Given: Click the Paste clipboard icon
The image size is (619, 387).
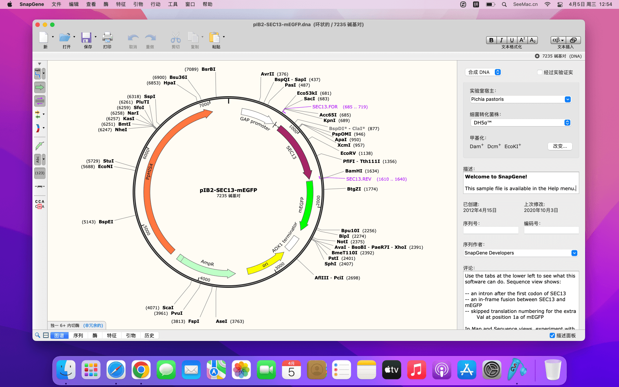Looking at the screenshot, I should pyautogui.click(x=214, y=38).
